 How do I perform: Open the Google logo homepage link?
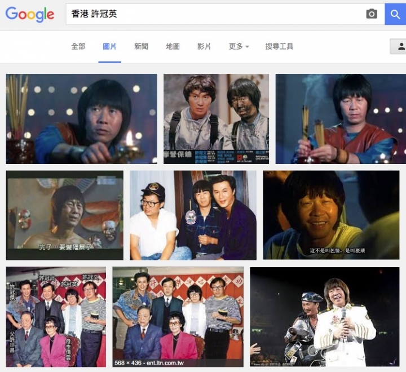(30, 14)
